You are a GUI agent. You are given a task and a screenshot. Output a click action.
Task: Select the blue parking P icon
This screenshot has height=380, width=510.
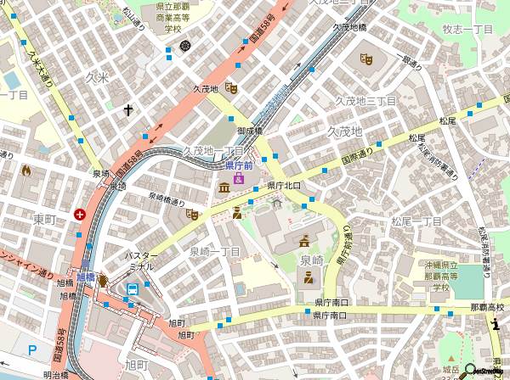click(32, 349)
